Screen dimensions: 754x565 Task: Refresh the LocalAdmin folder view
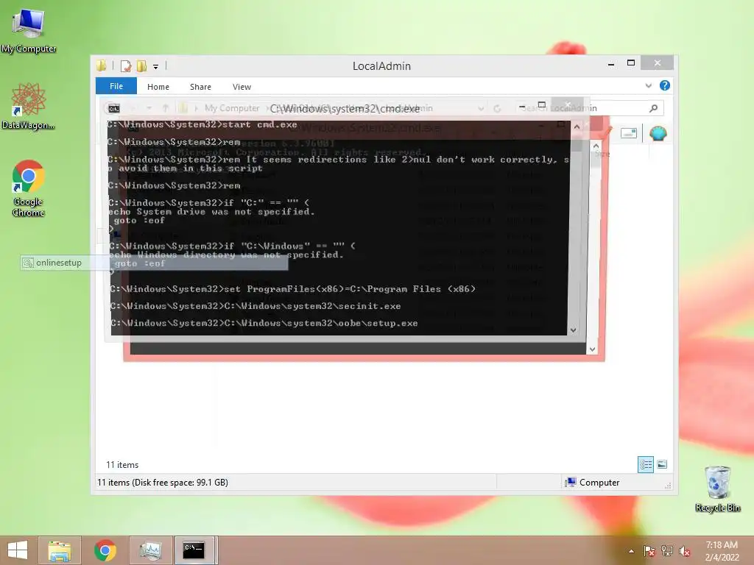coord(497,109)
